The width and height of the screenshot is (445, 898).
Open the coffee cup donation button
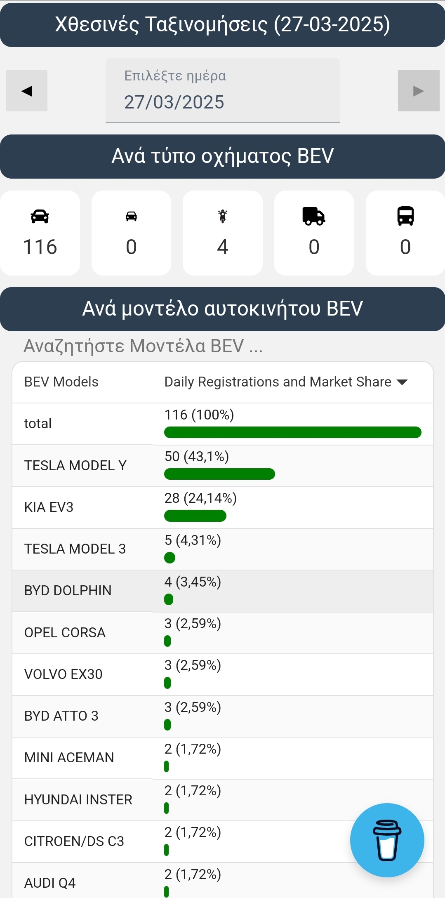pos(387,840)
